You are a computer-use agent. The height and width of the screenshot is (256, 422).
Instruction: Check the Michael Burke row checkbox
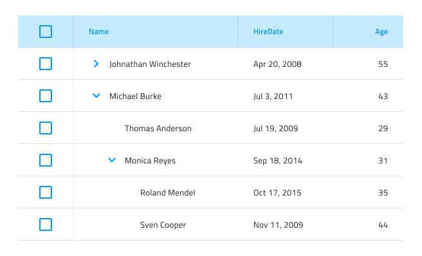46,96
